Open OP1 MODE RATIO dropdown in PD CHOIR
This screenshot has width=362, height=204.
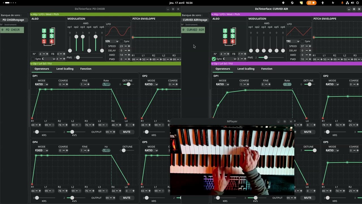coord(42,84)
